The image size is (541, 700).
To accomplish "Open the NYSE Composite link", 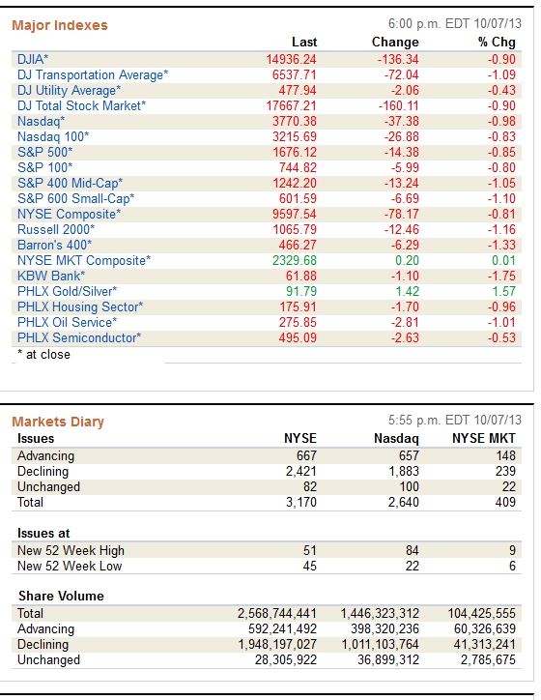I will coord(69,214).
